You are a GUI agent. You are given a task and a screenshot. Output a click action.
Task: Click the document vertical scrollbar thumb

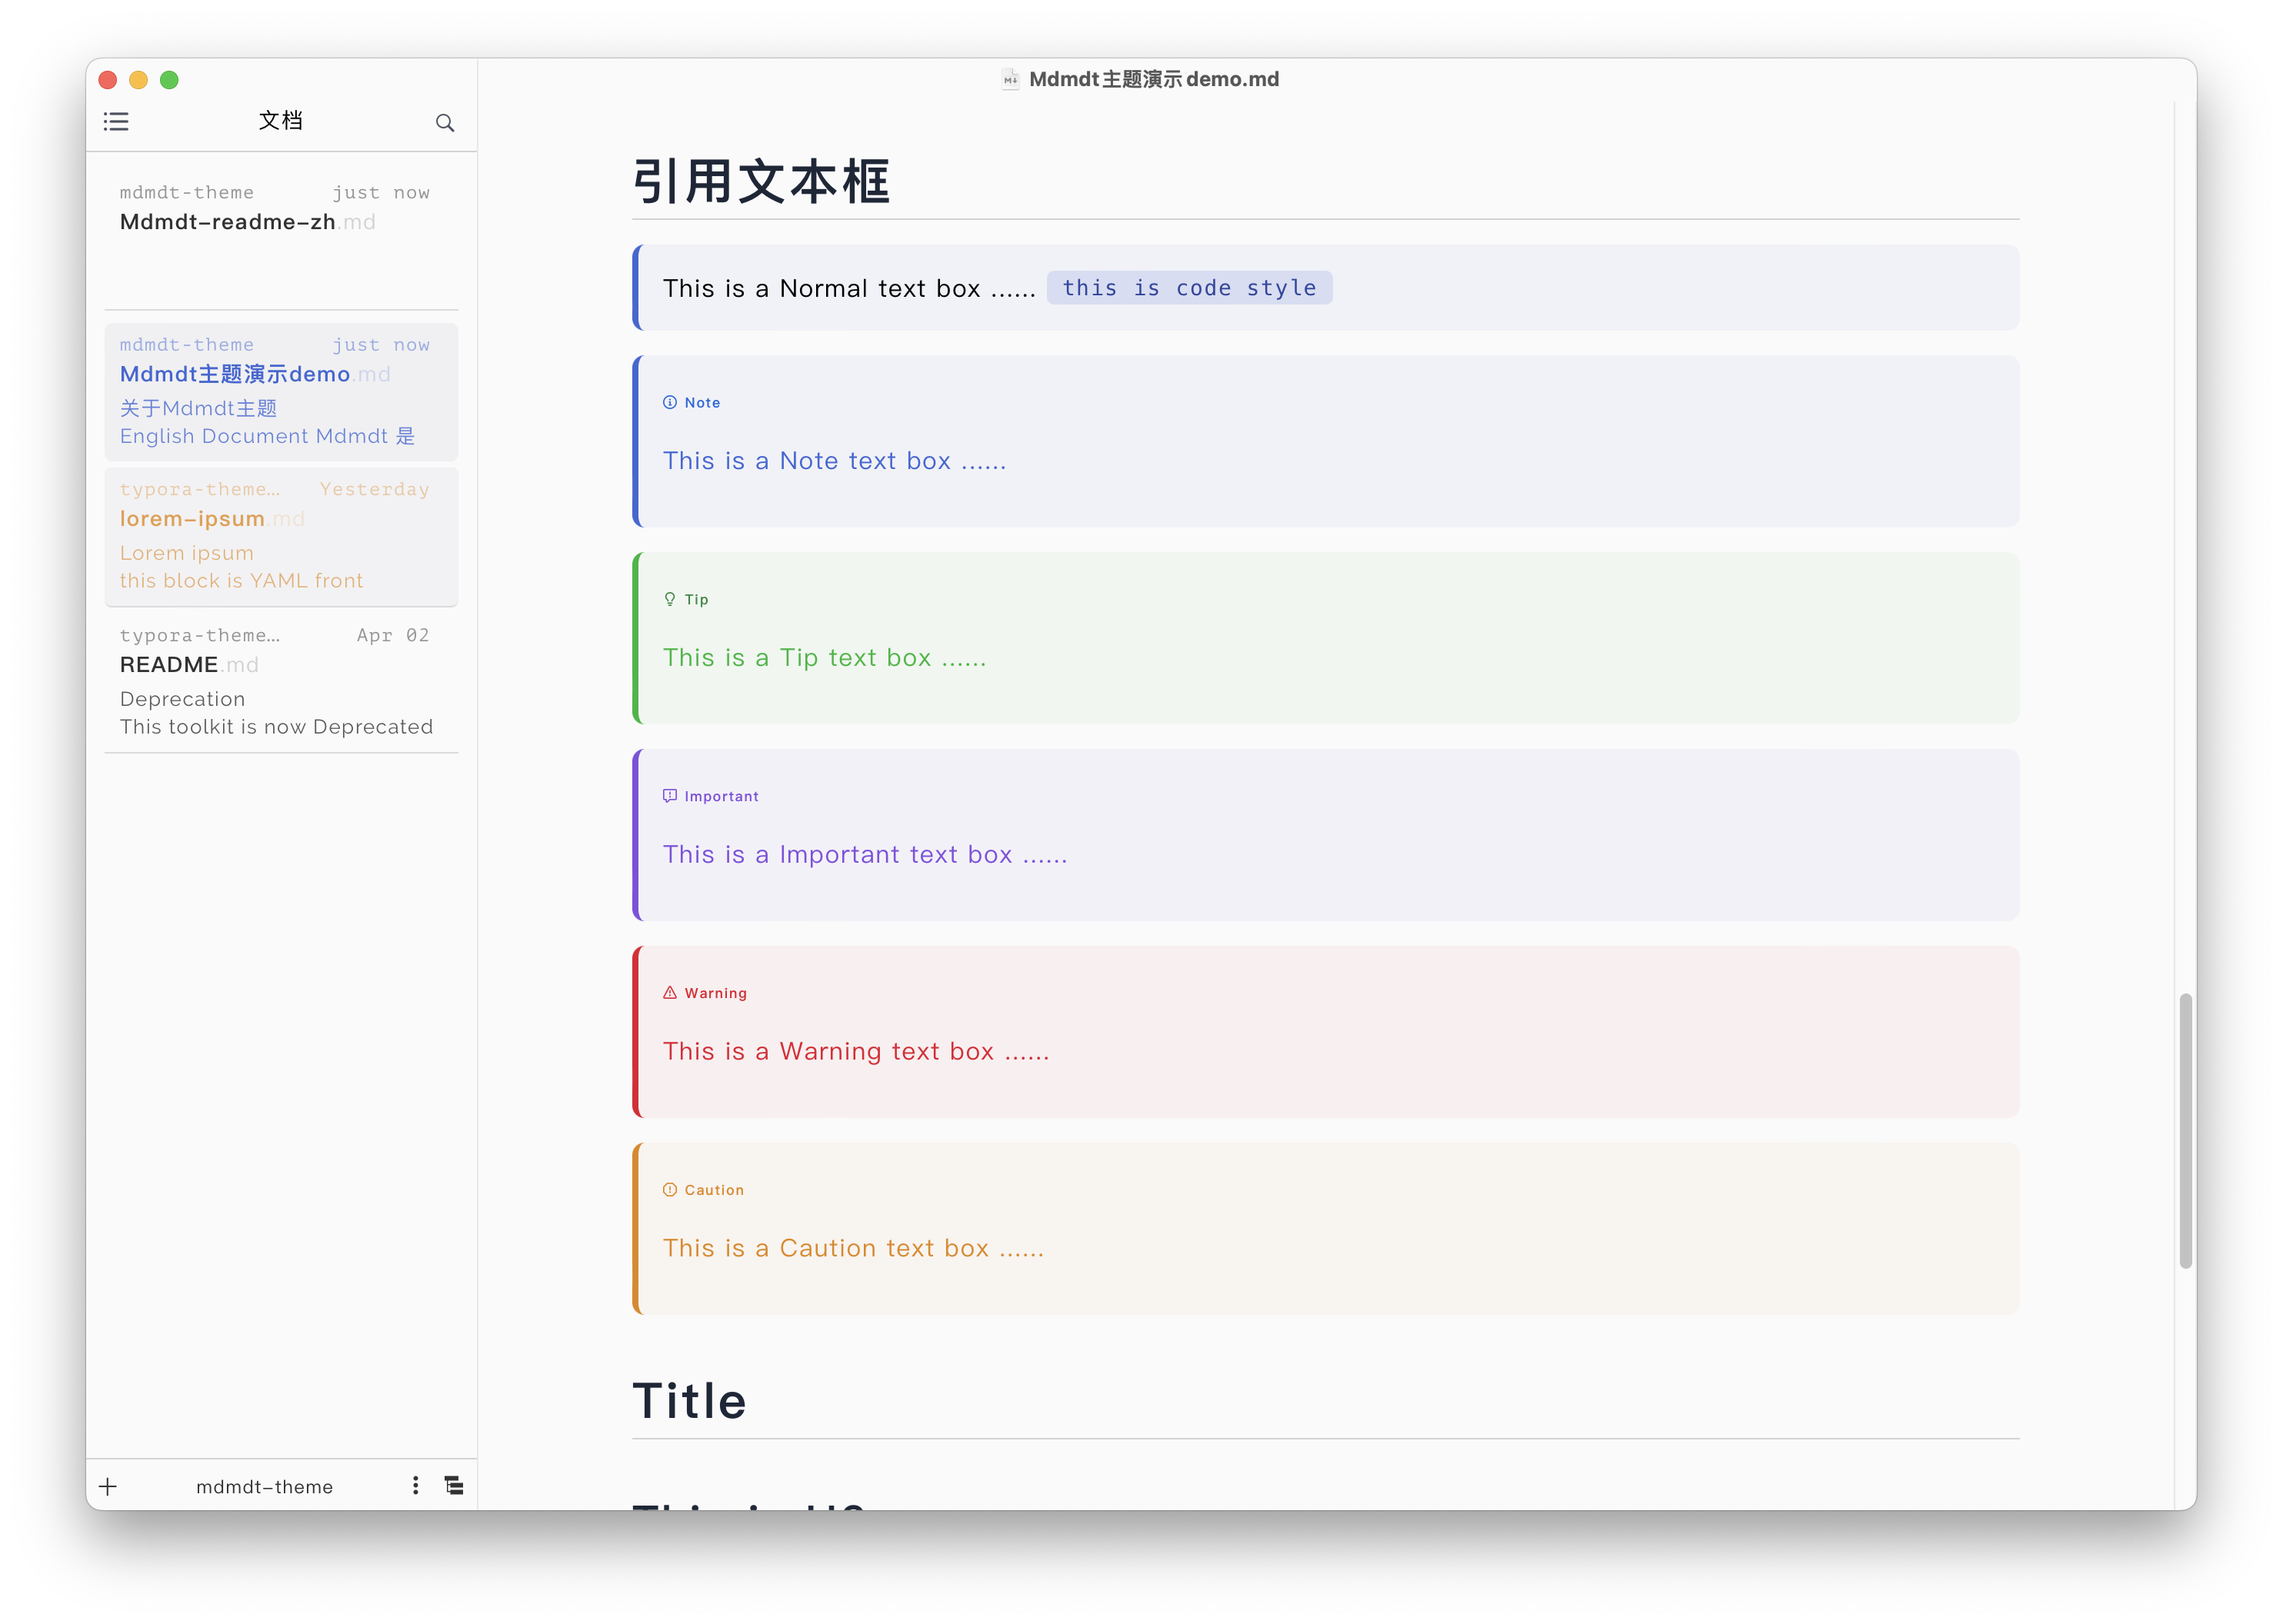click(x=2186, y=1130)
